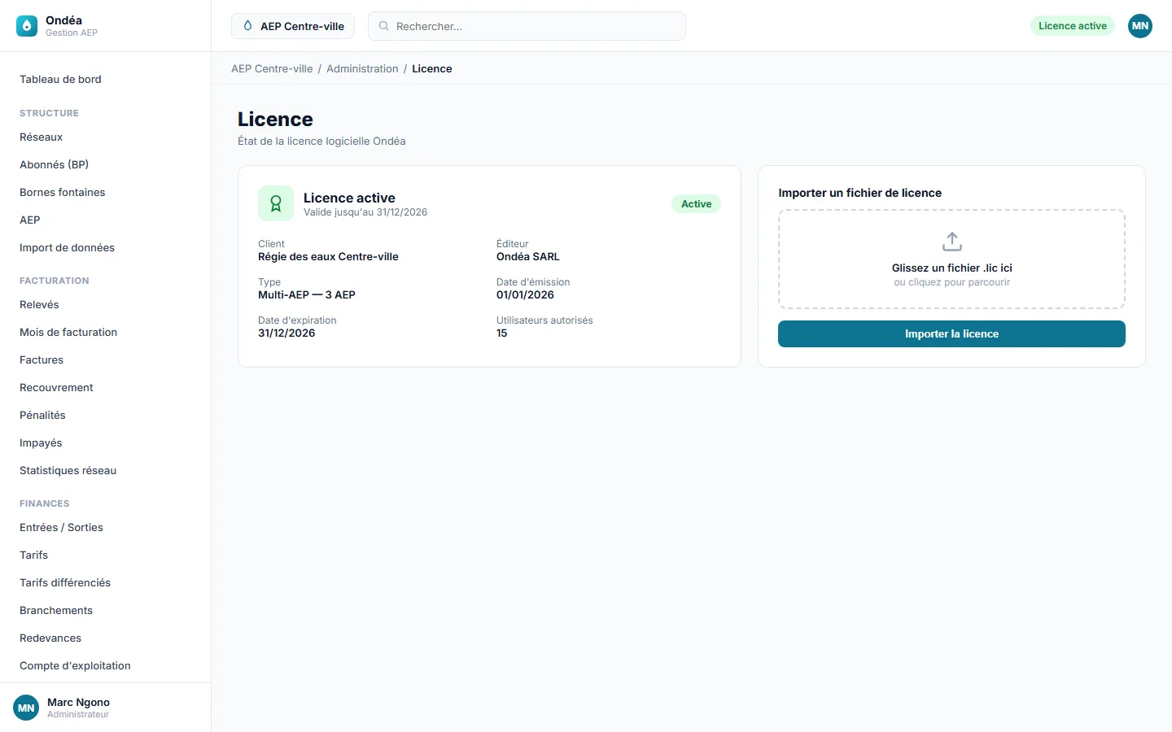This screenshot has height=732, width=1172.
Task: Click the Importer la licence button
Action: [951, 333]
